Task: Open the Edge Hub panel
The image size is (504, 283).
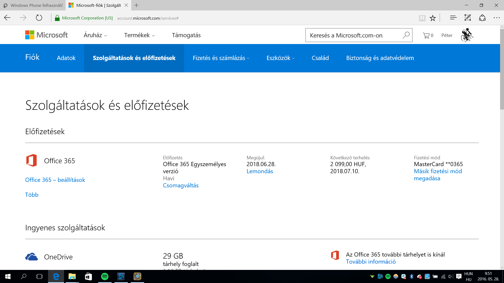Action: (x=453, y=18)
